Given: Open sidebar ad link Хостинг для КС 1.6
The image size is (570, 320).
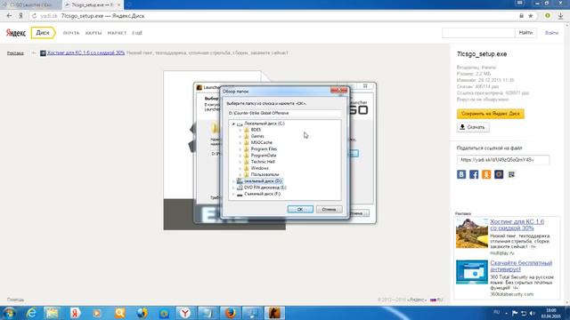Looking at the screenshot, I should (517, 225).
